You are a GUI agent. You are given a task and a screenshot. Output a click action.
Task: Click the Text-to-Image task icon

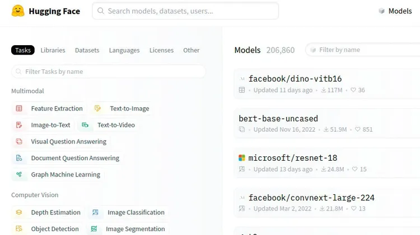pyautogui.click(x=97, y=108)
